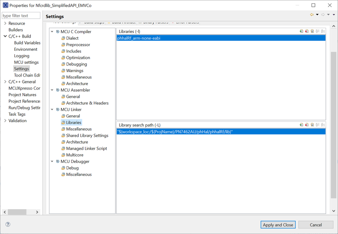
Task: Delete the phhalRf_arm-none-eabi library entry
Action: (307, 31)
